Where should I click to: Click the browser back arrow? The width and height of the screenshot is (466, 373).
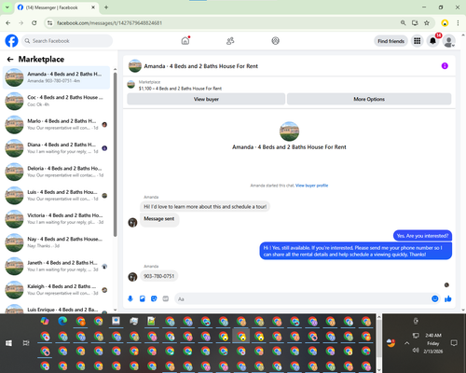point(8,22)
